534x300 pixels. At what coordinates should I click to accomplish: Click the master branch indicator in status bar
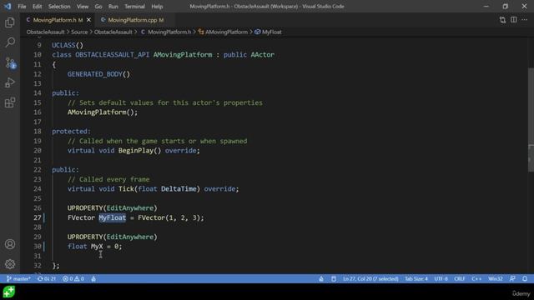click(x=18, y=279)
